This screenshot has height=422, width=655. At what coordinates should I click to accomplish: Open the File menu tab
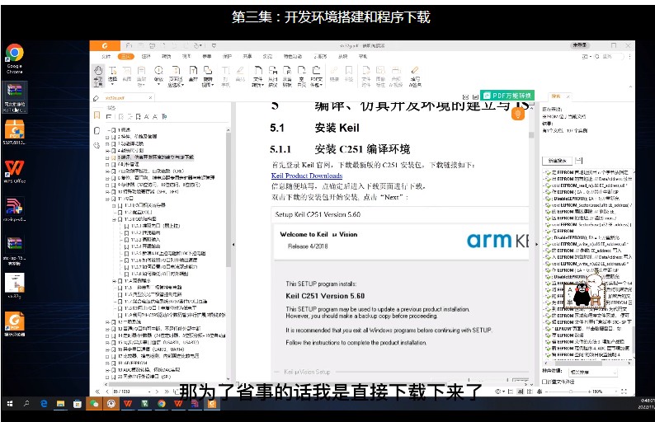106,56
